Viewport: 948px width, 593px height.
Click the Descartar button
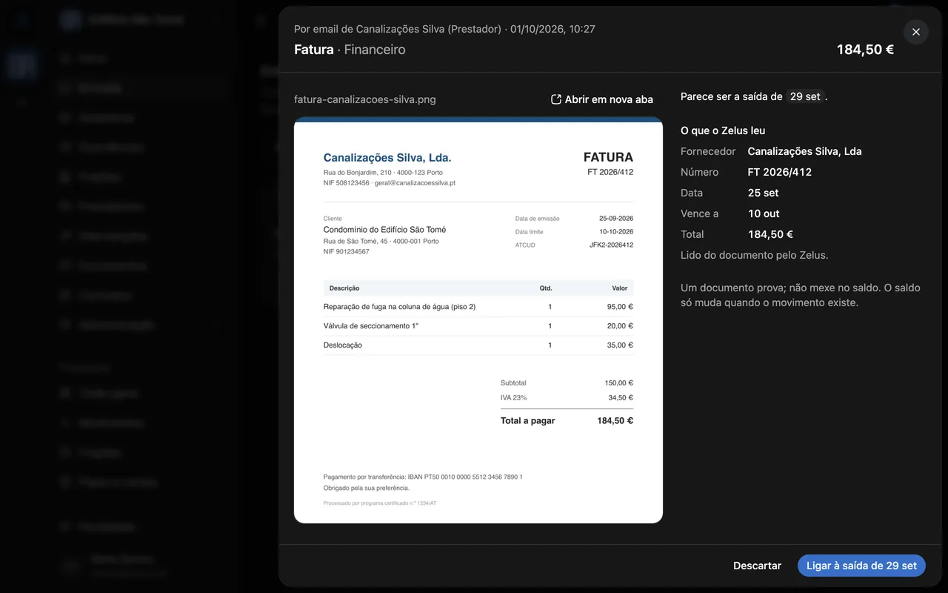pos(757,566)
